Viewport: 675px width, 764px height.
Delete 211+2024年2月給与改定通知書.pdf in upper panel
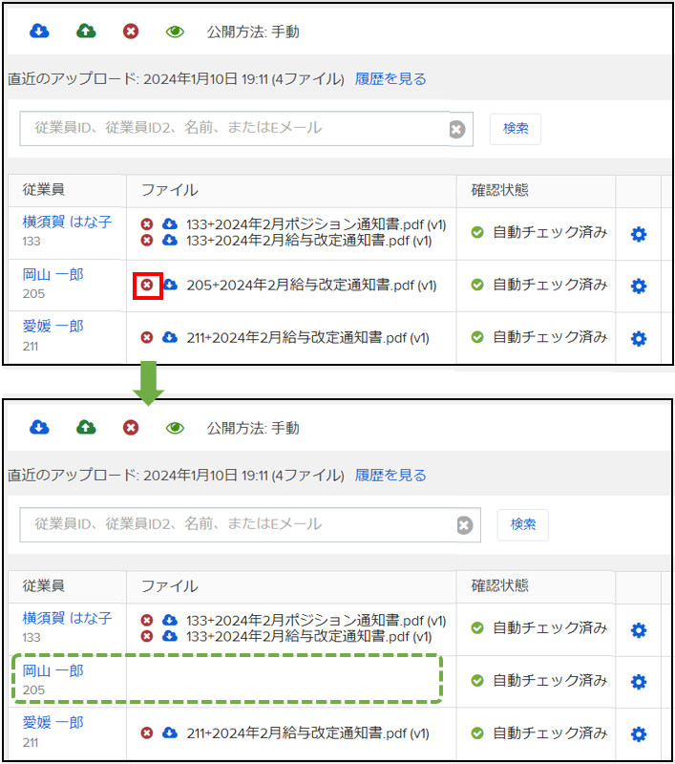(x=147, y=337)
